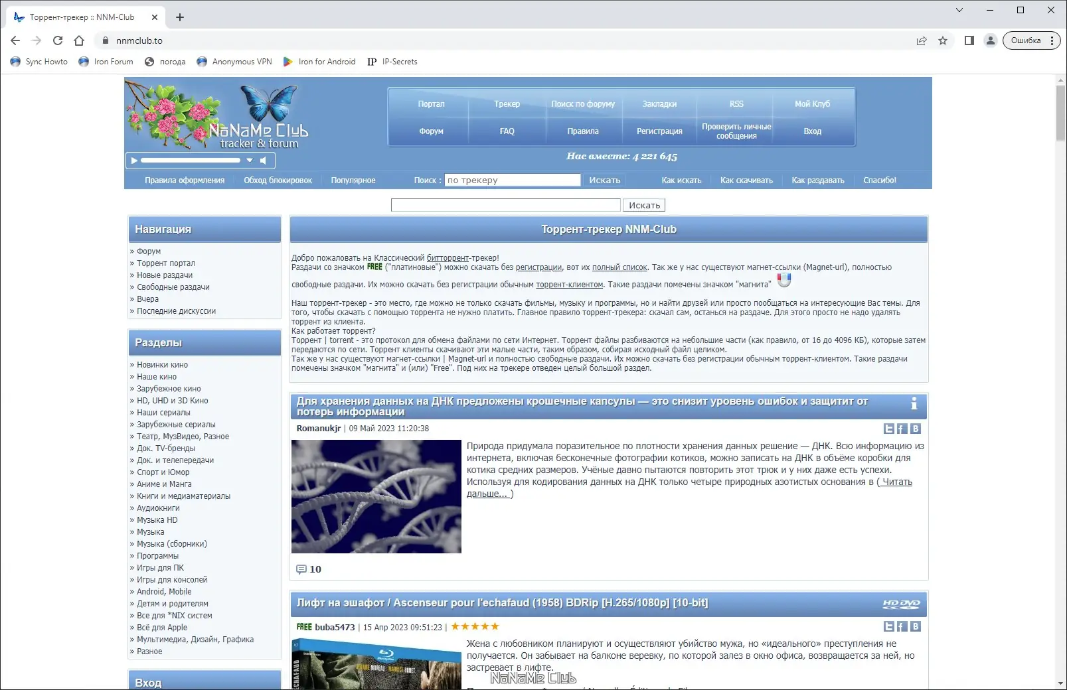Mute the audio player speaker icon
1067x690 pixels.
[x=264, y=161]
